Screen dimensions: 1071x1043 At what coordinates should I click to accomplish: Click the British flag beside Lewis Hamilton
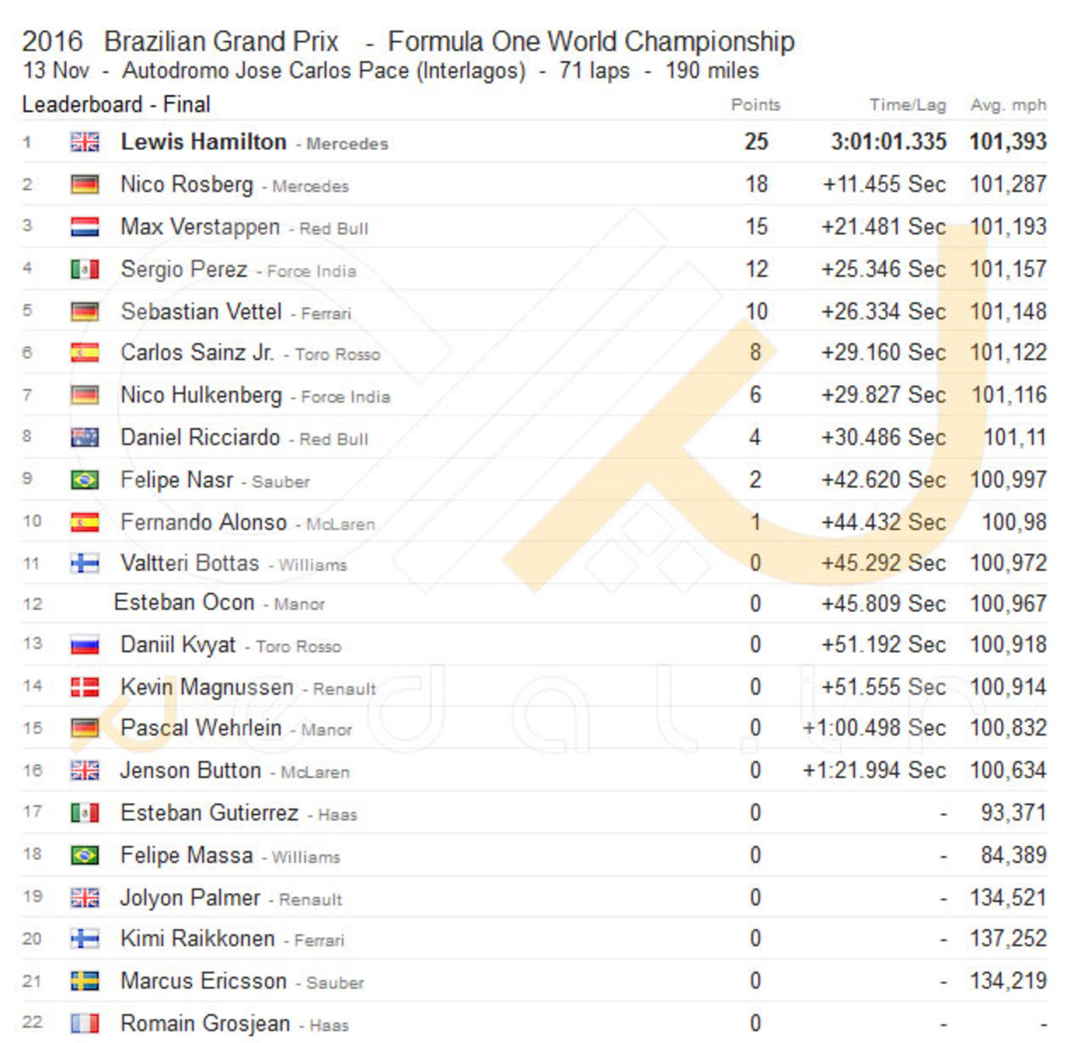[85, 142]
